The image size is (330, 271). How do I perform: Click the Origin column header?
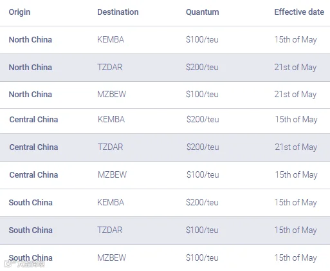coord(19,12)
